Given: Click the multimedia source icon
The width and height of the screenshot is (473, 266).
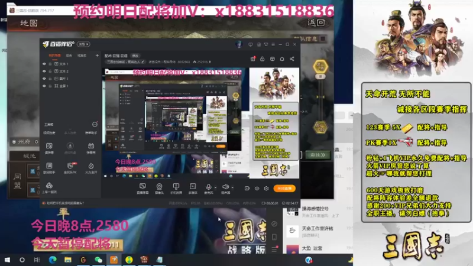Looking at the screenshot, I should click(193, 187).
